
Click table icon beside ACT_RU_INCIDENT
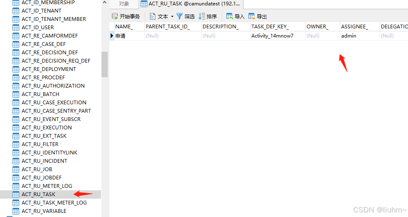(x=16, y=161)
